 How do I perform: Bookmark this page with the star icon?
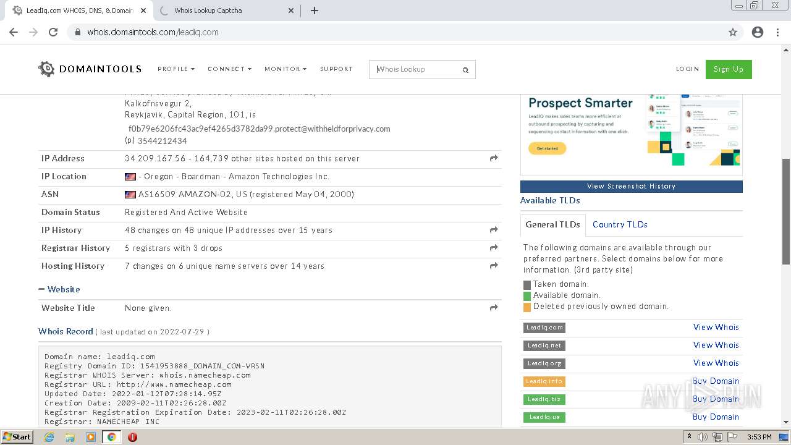click(x=733, y=32)
